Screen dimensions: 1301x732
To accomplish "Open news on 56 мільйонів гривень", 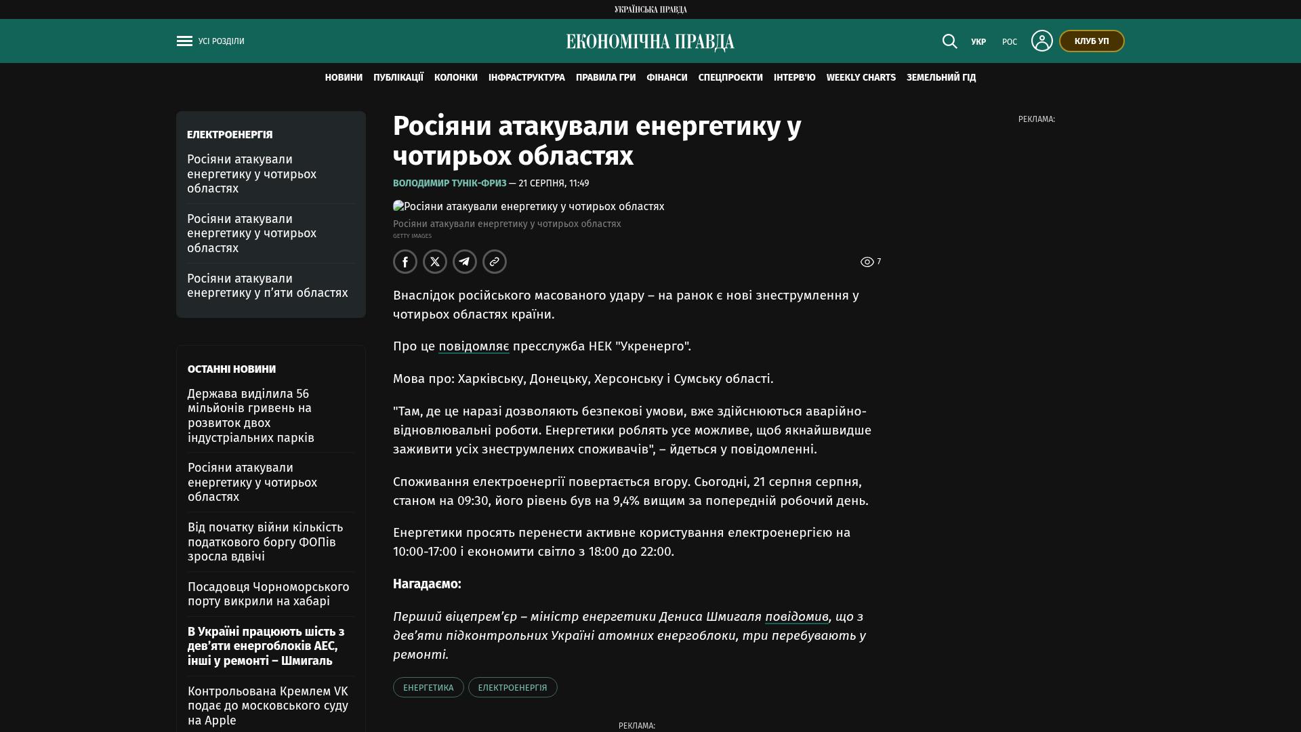I will (x=251, y=415).
